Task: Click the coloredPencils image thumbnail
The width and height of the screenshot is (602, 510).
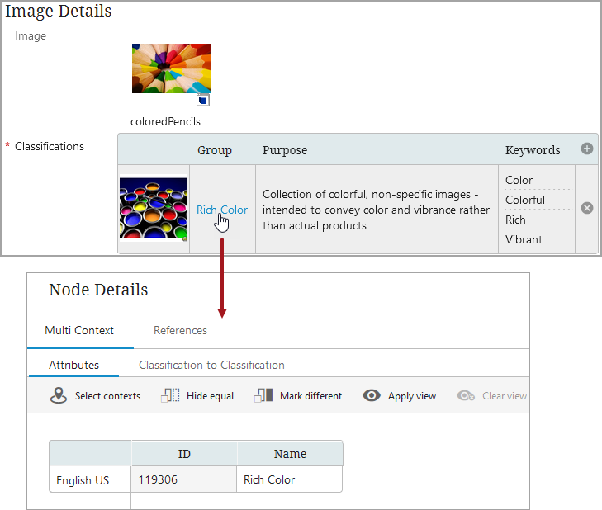Action: [x=171, y=68]
